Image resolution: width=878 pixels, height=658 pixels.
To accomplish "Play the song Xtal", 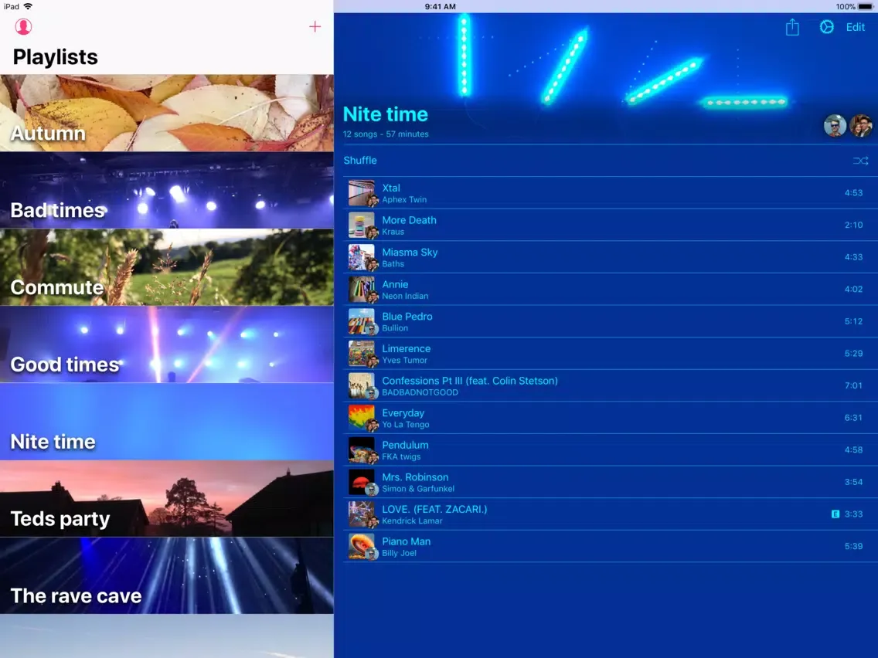I will click(611, 193).
